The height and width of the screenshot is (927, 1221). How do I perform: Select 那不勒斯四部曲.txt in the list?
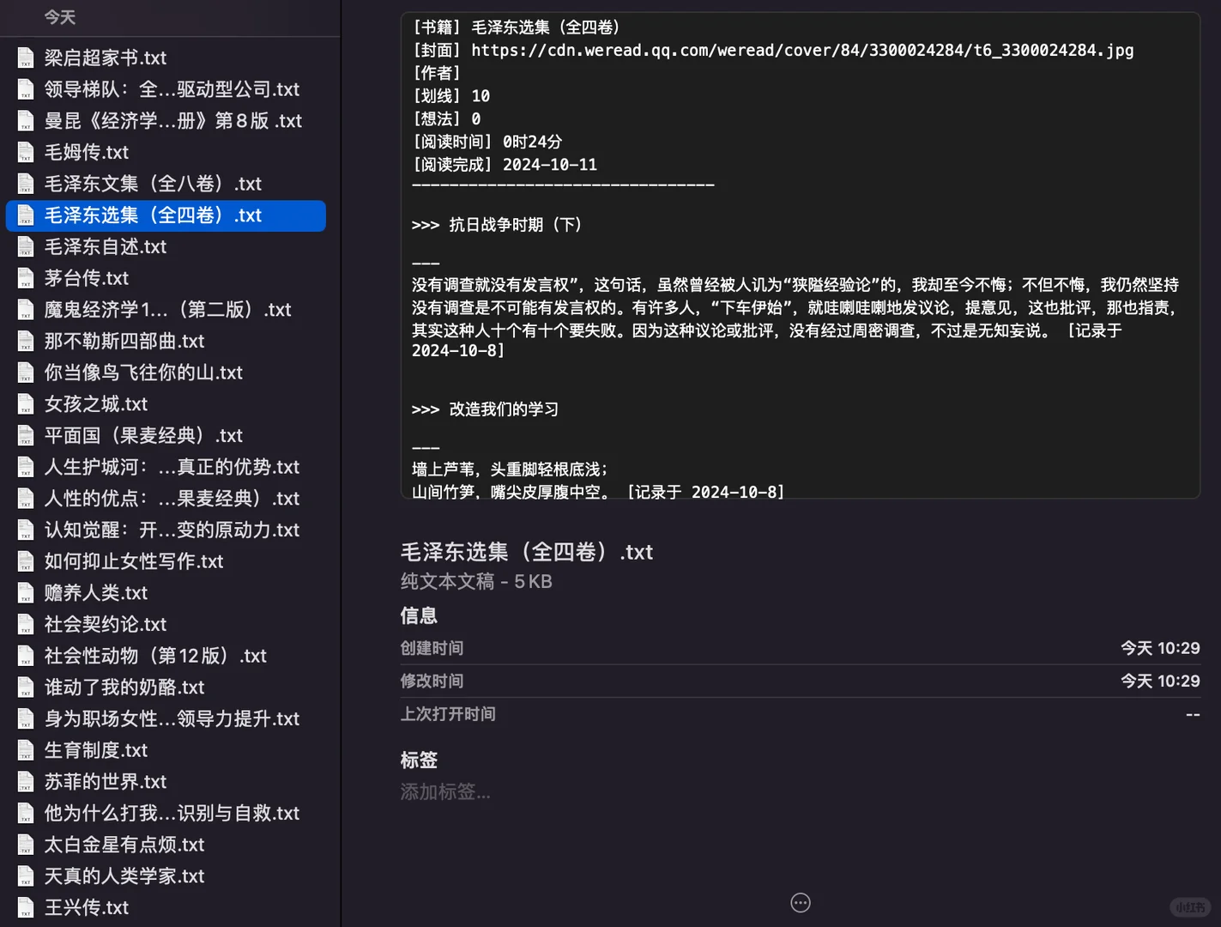(124, 341)
